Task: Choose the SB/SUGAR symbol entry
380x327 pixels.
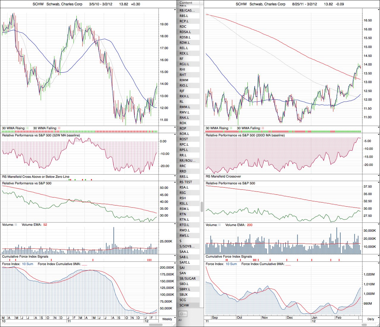Action: pos(187,278)
